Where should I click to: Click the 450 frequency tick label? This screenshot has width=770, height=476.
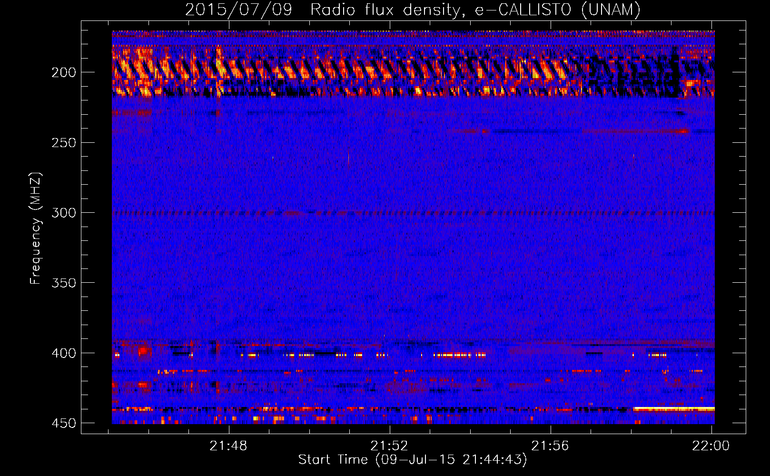(63, 423)
